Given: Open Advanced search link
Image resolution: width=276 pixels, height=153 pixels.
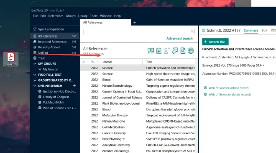Looking at the screenshot, I should (179, 38).
